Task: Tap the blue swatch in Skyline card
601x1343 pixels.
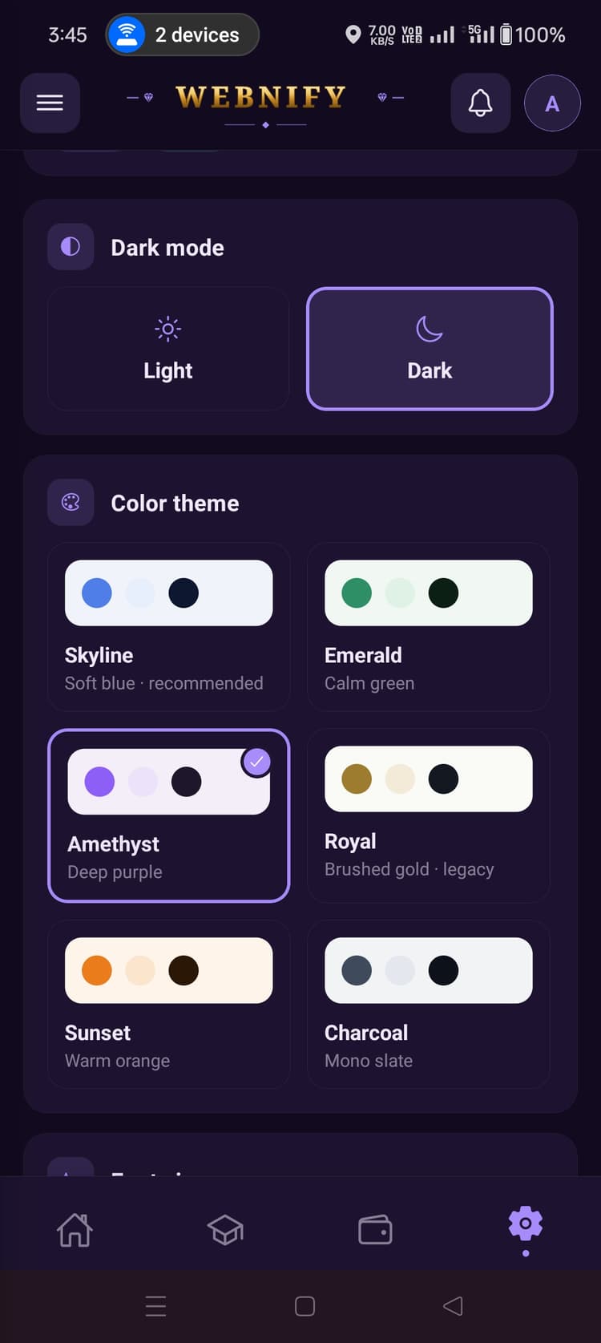Action: point(97,593)
